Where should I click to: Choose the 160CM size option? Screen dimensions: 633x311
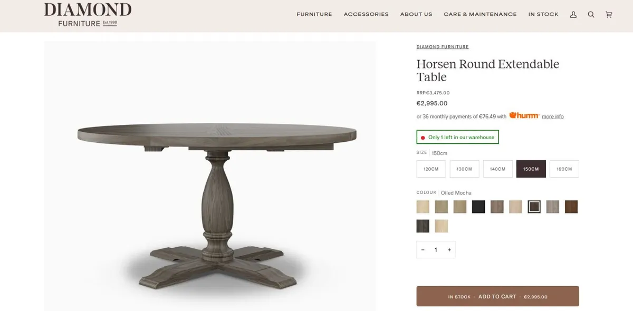[x=564, y=169]
